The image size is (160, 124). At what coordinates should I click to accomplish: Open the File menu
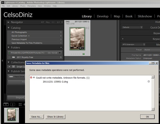[3, 6]
